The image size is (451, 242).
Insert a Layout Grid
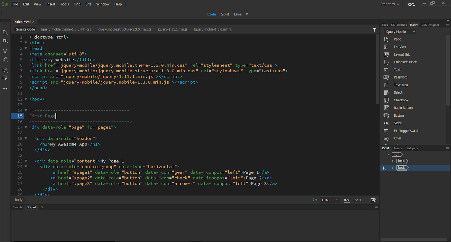(x=402, y=54)
